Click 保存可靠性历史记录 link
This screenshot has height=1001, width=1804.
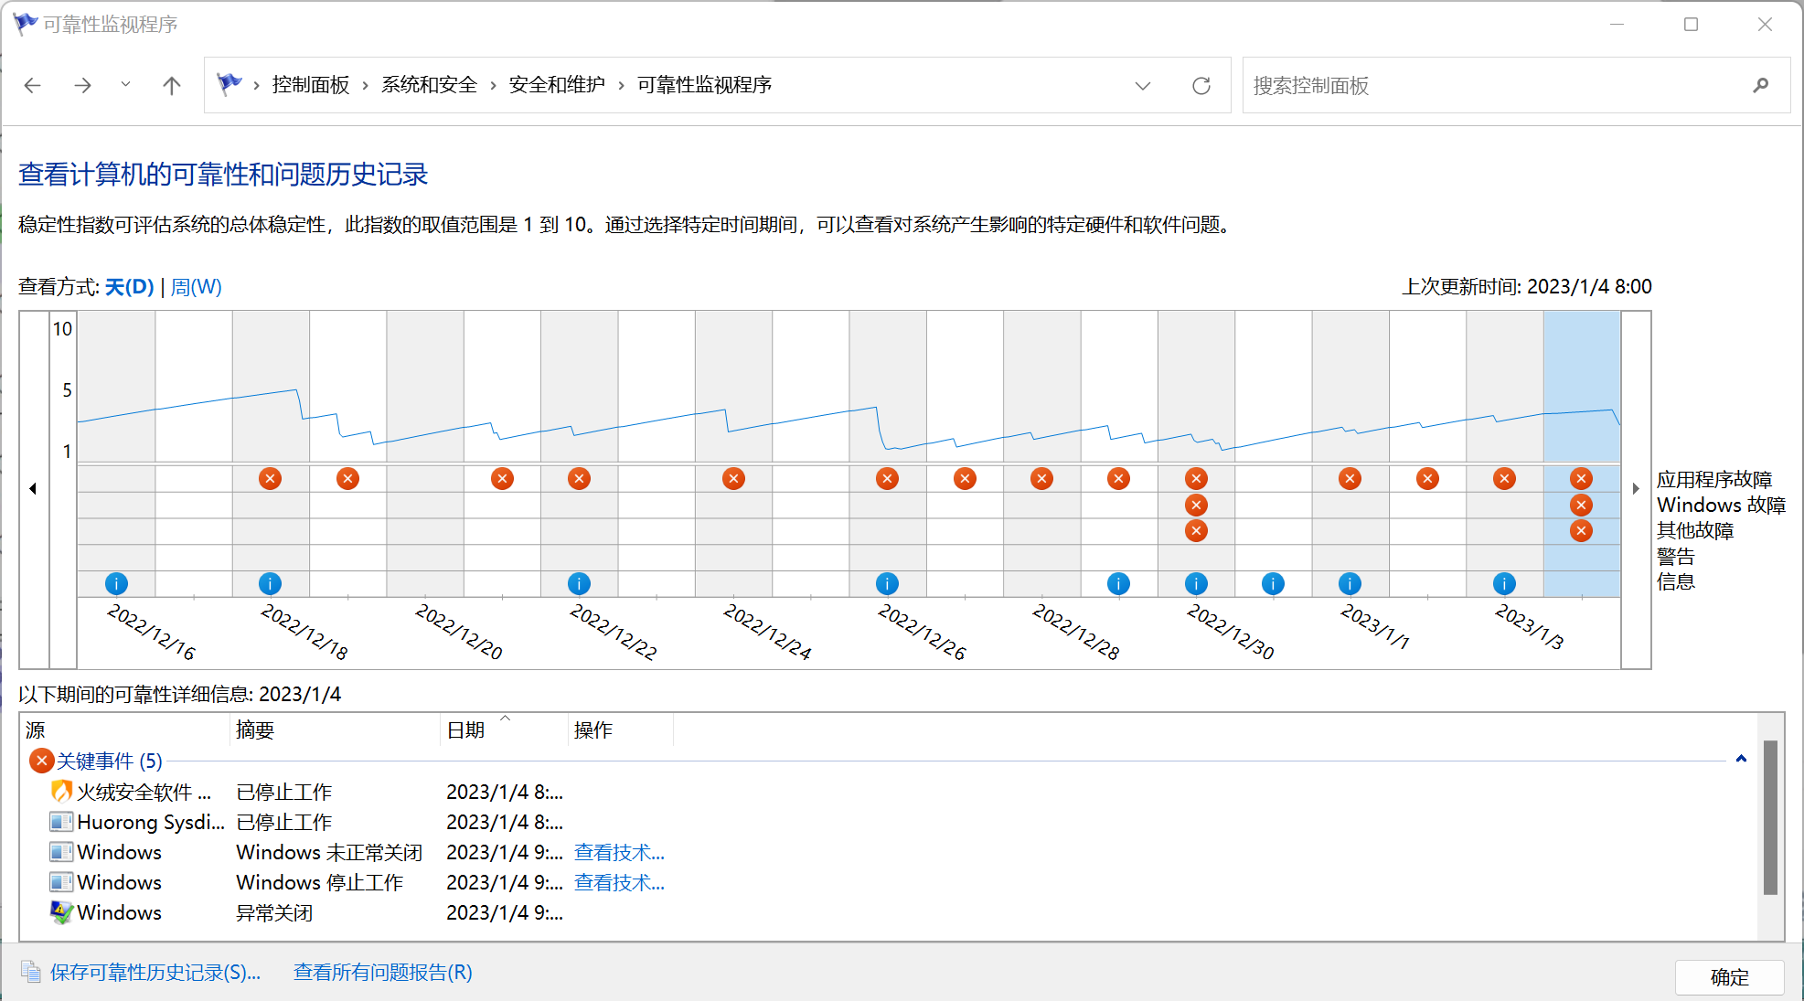pos(155,972)
